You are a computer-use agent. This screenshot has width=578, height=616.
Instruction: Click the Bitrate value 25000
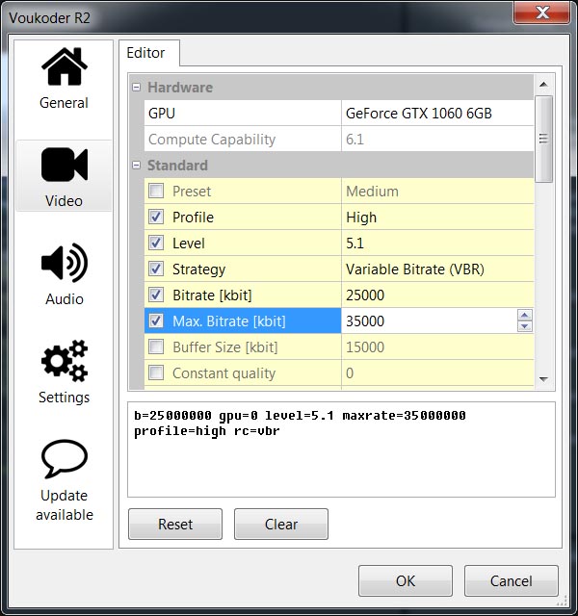coord(437,295)
